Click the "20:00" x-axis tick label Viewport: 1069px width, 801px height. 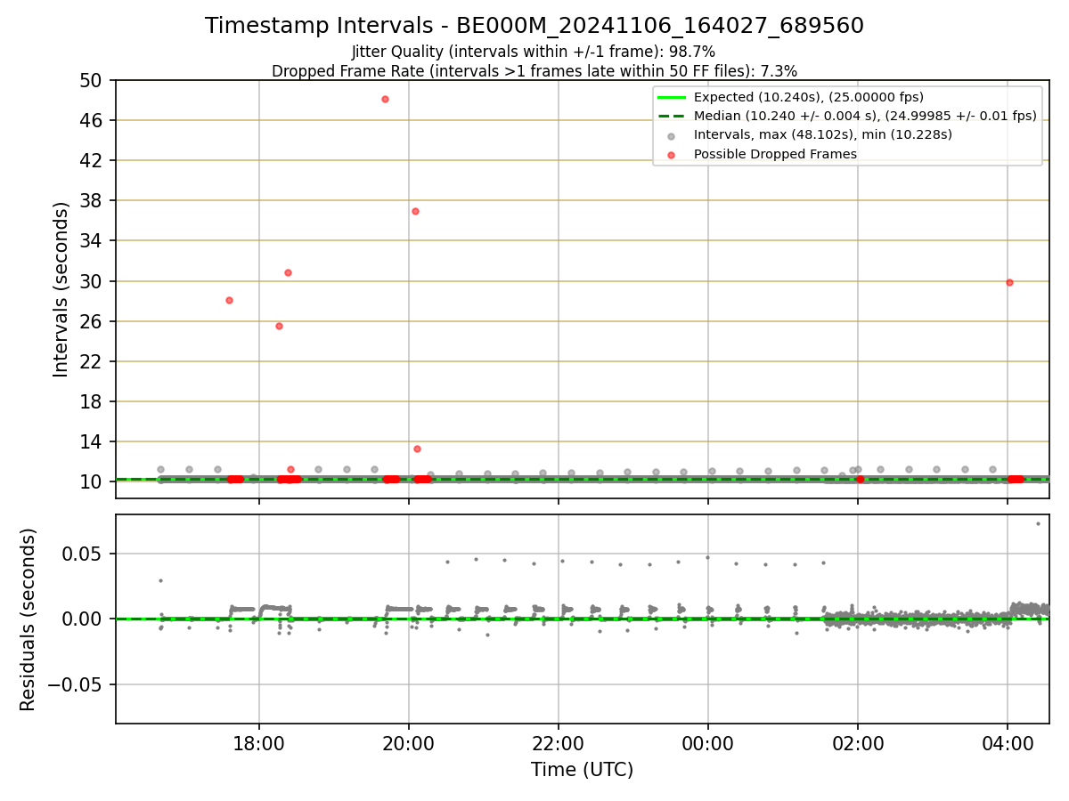coord(409,742)
